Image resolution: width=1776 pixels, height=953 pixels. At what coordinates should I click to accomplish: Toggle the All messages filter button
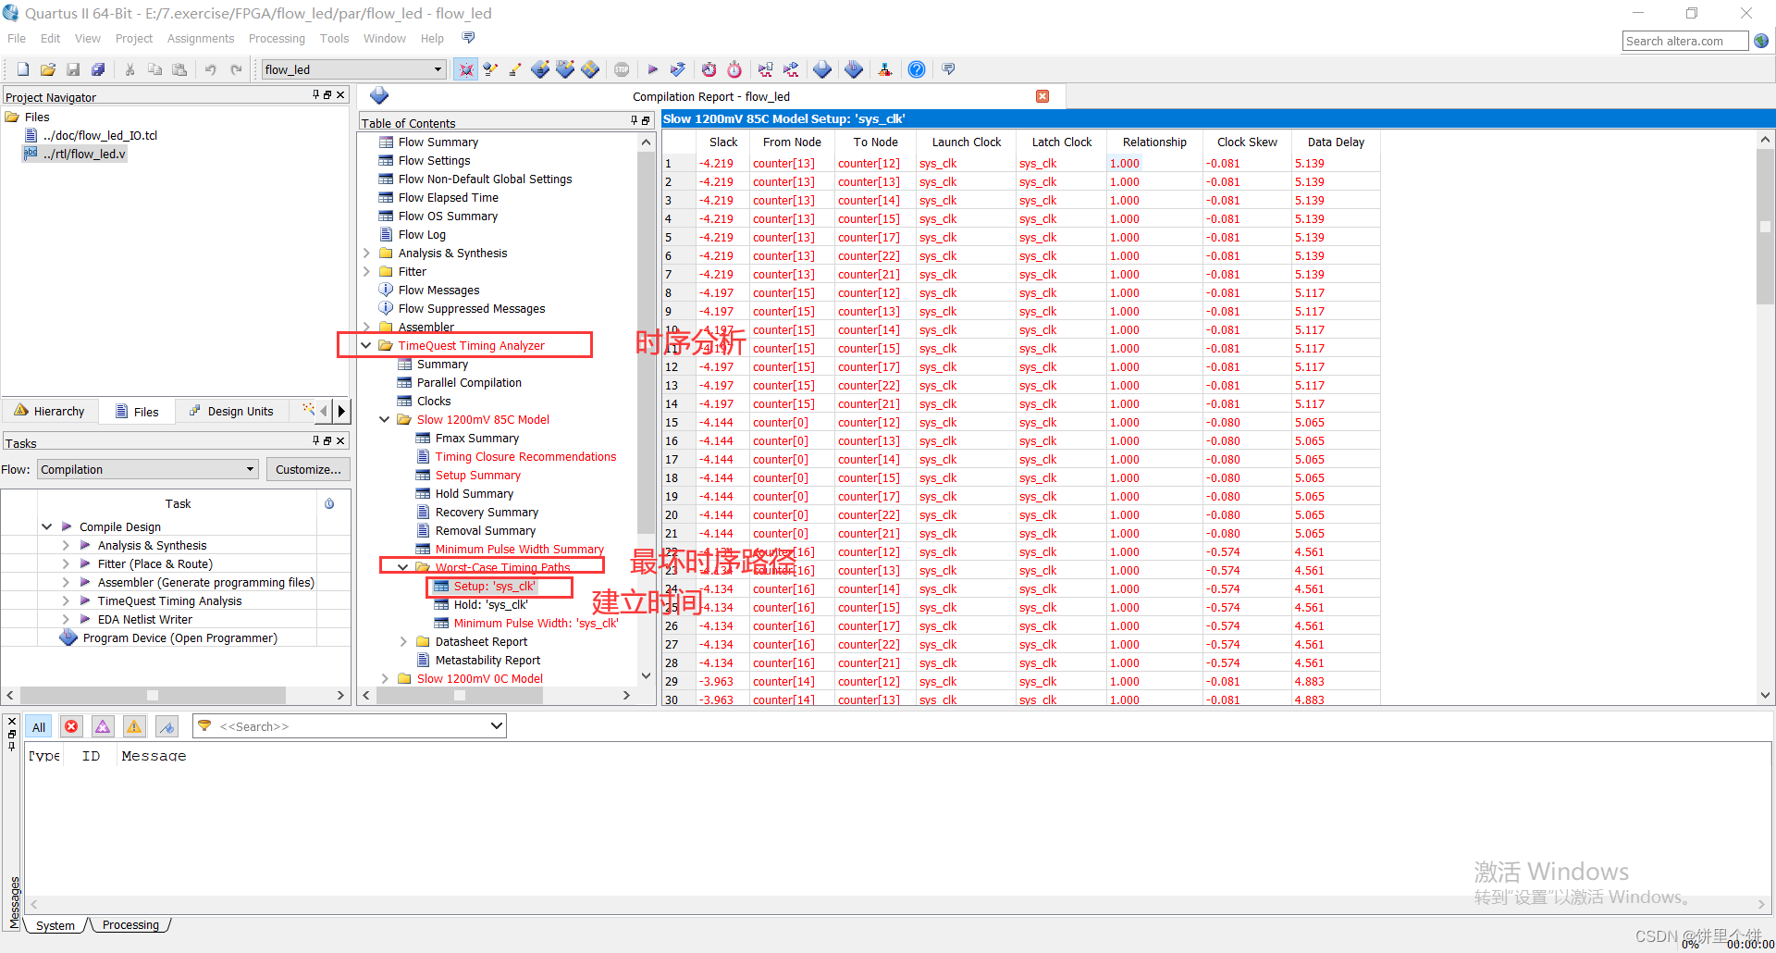(39, 726)
